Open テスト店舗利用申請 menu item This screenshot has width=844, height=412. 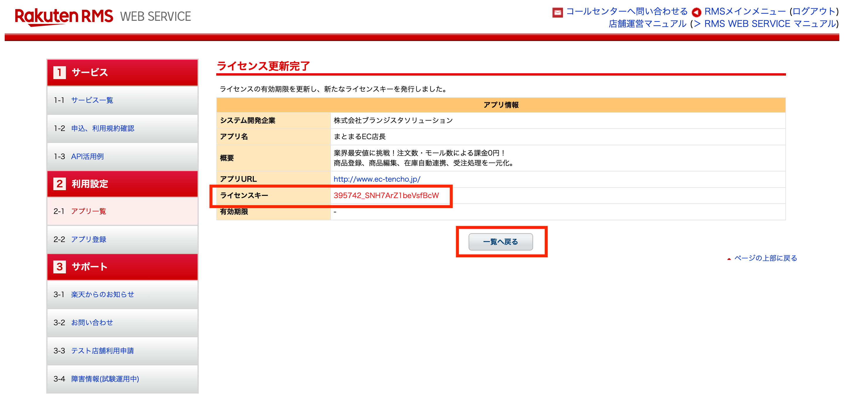103,351
